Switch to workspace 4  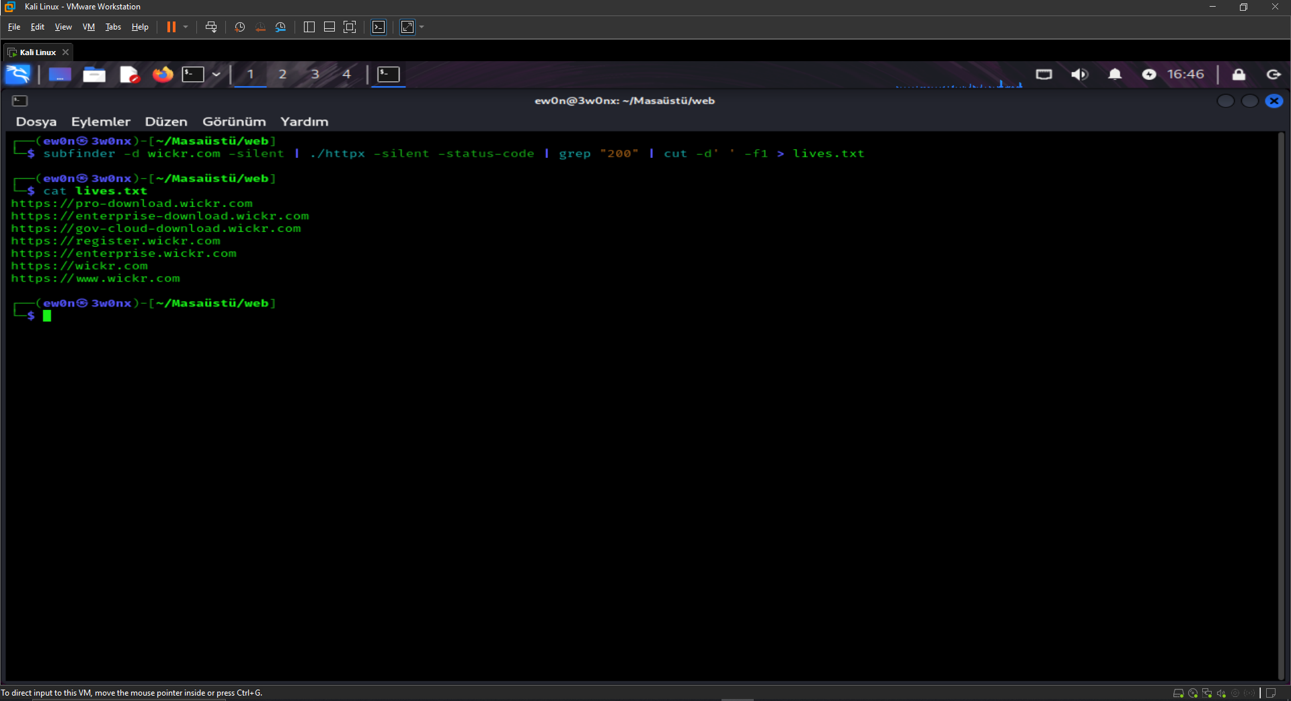pos(347,74)
